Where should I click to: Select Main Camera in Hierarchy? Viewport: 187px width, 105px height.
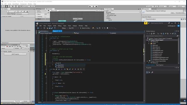click(x=111, y=14)
